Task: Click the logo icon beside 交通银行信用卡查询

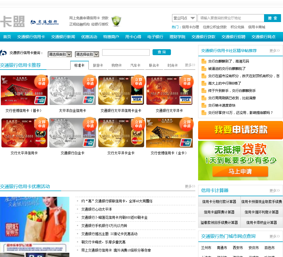Action: pyautogui.click(x=3, y=53)
